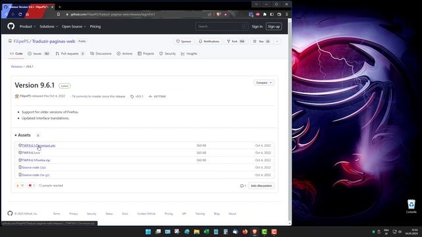
Task: Open the Privacy footer link
Action: pyautogui.click(x=73, y=213)
